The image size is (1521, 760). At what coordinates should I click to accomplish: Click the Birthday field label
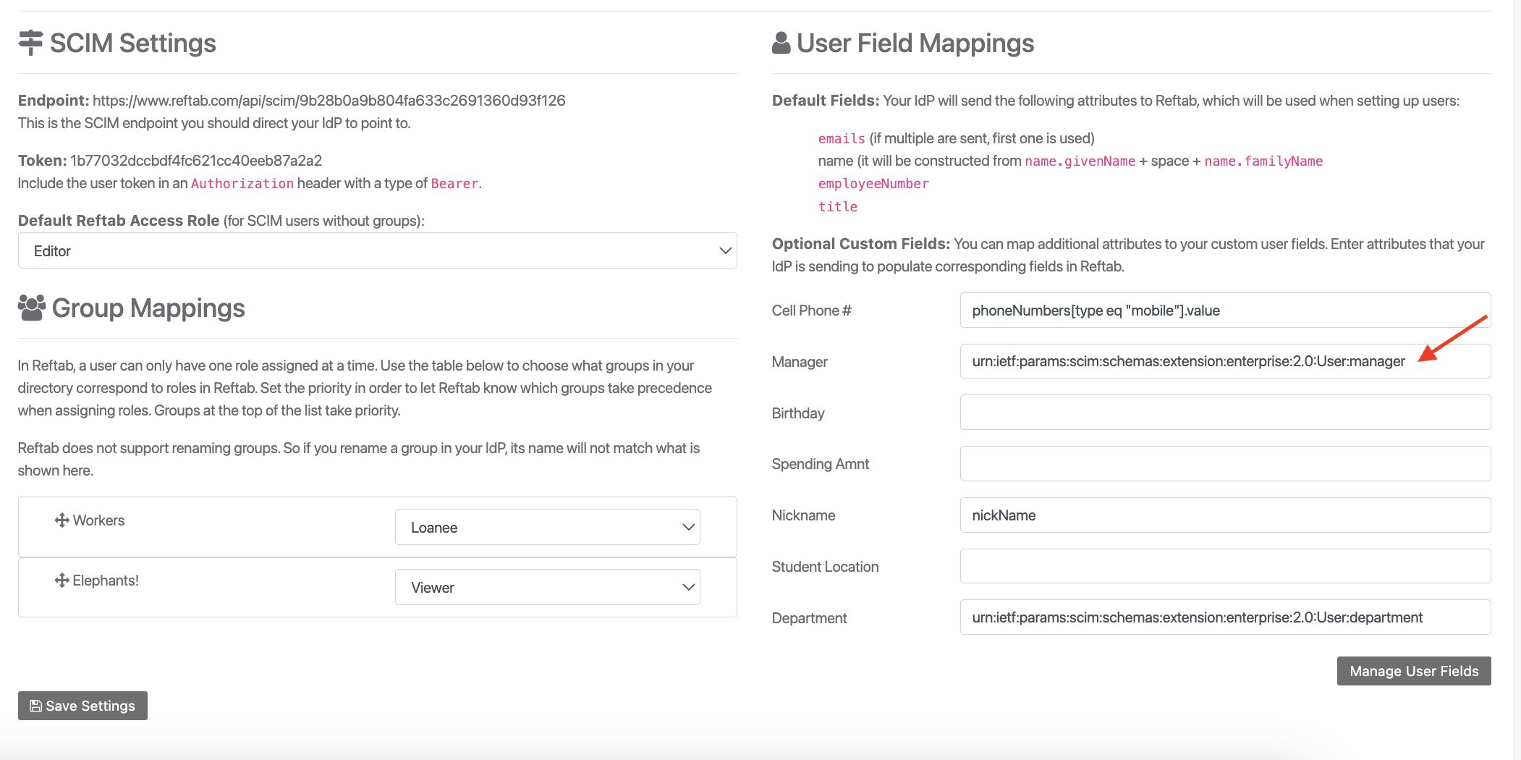point(798,413)
